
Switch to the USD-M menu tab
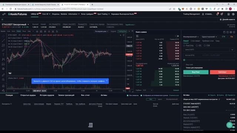[x=34, y=14]
